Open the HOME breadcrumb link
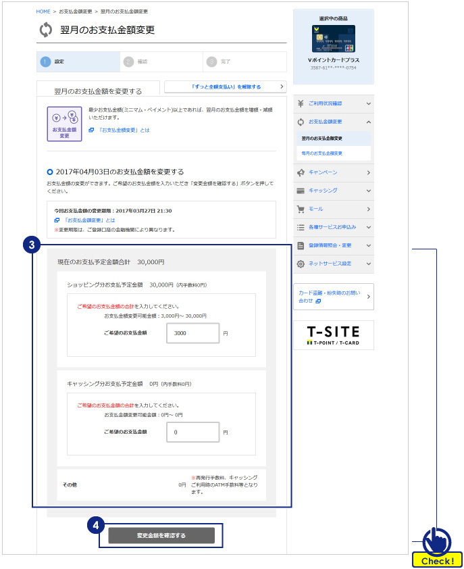This screenshot has width=464, height=569. [x=43, y=11]
